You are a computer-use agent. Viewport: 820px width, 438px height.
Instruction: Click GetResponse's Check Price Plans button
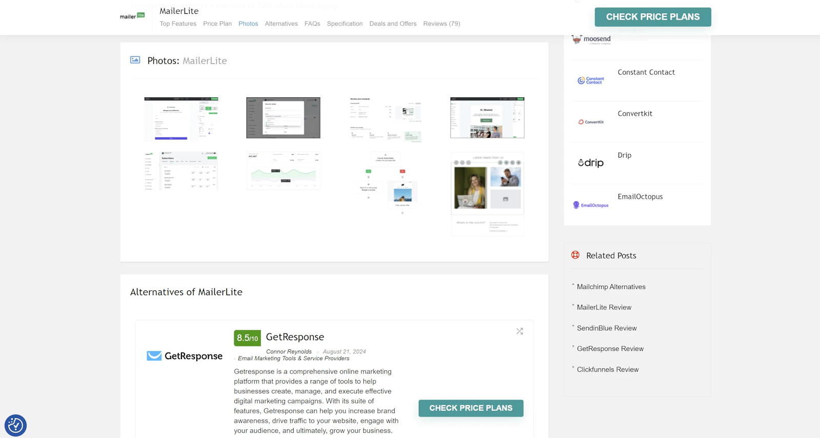471,408
